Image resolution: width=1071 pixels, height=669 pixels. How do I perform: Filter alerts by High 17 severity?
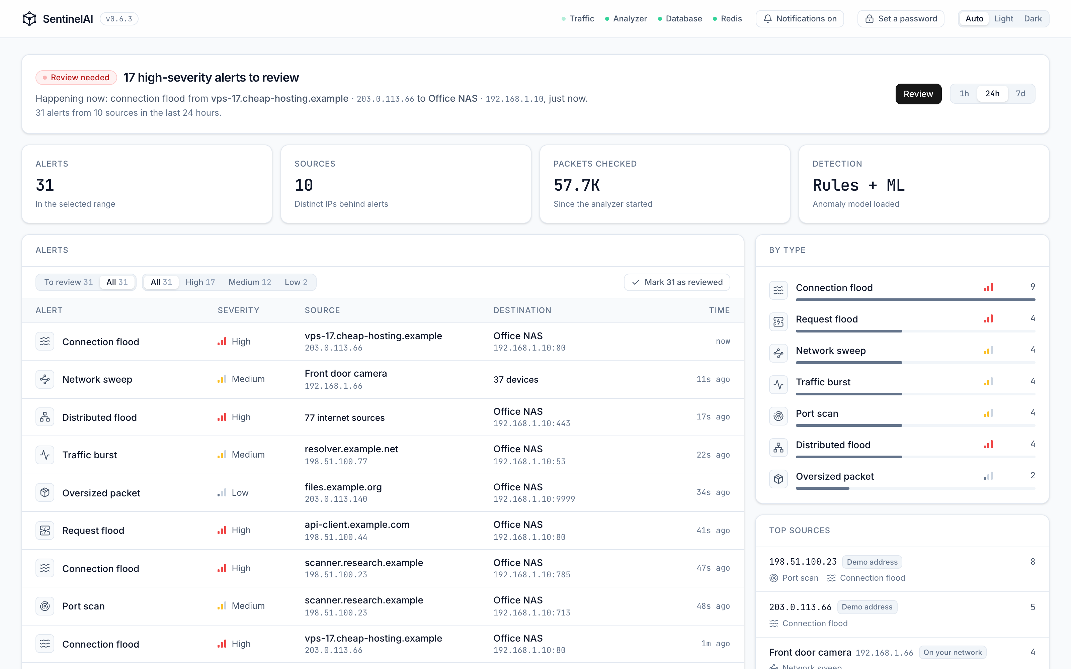[x=200, y=282]
